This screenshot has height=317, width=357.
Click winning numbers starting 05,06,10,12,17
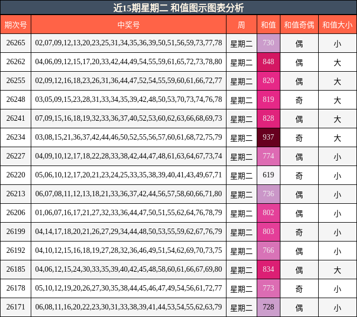128,175
